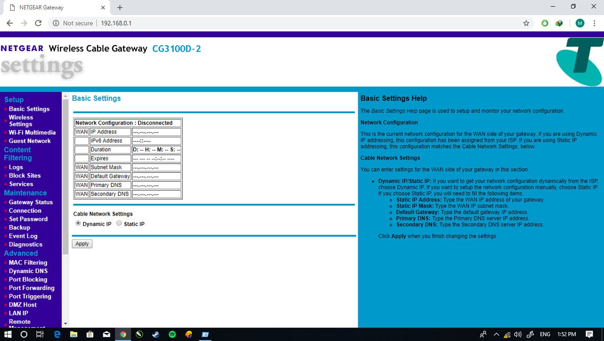Image resolution: width=604 pixels, height=341 pixels.
Task: Open LAN IP page
Action: tap(18, 314)
